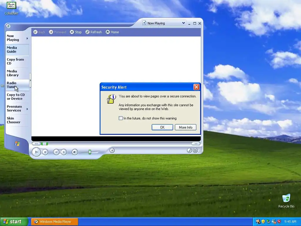The image size is (301, 226).
Task: Start playback with the Play button
Action: (x=36, y=152)
